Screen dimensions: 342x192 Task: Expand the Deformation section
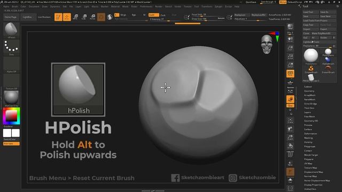[x=310, y=134]
